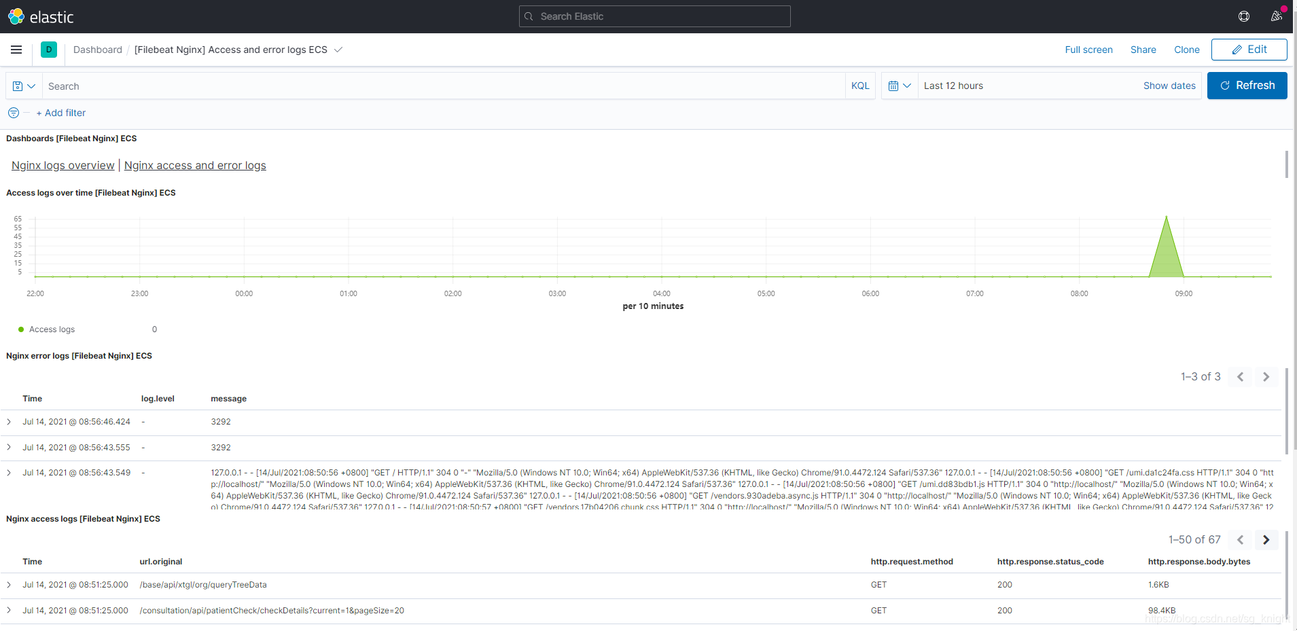This screenshot has height=631, width=1297.
Task: Click the http.response.status_code column header
Action: point(1050,562)
